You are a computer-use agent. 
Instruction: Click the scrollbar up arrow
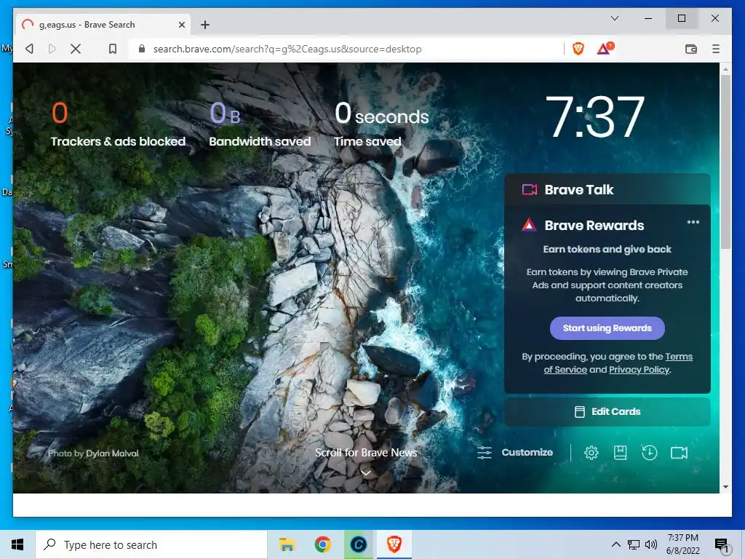point(725,69)
